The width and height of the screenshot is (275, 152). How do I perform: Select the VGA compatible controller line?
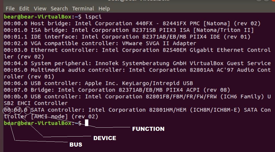pos(100,43)
